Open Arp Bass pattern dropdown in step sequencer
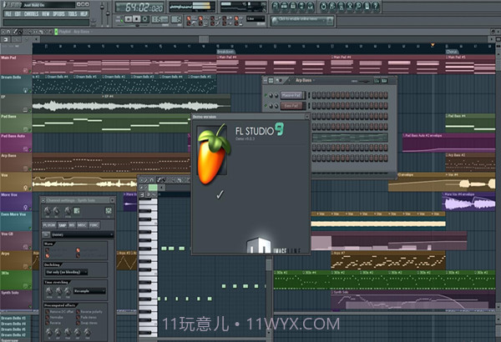This screenshot has height=342, width=501. point(306,80)
